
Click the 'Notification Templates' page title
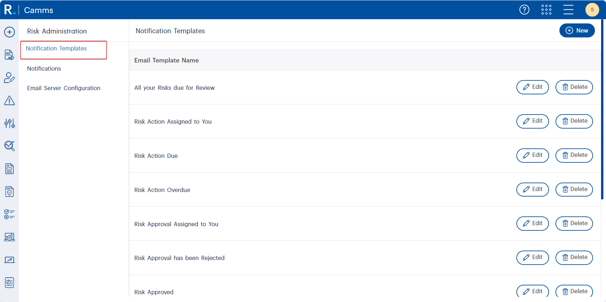[x=170, y=31]
